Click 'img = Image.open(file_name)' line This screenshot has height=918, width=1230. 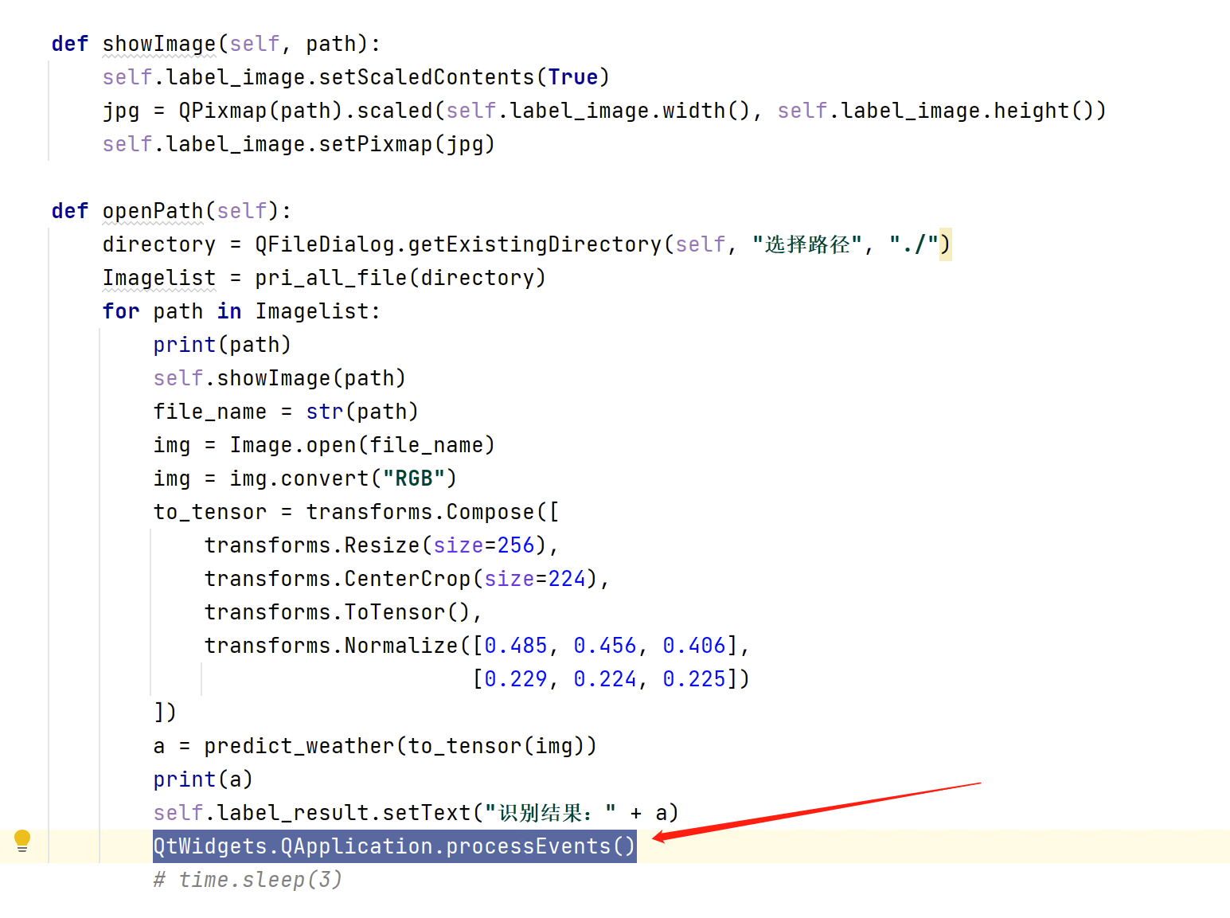[x=324, y=445]
